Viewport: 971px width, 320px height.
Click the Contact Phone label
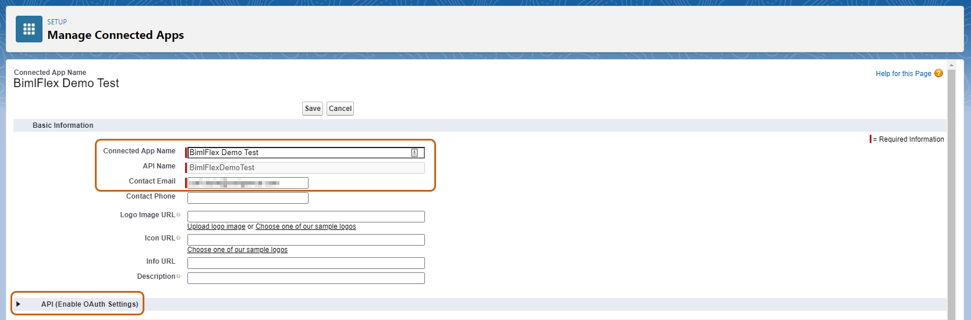[151, 196]
